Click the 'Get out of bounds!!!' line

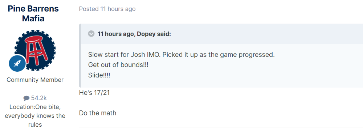click(118, 65)
